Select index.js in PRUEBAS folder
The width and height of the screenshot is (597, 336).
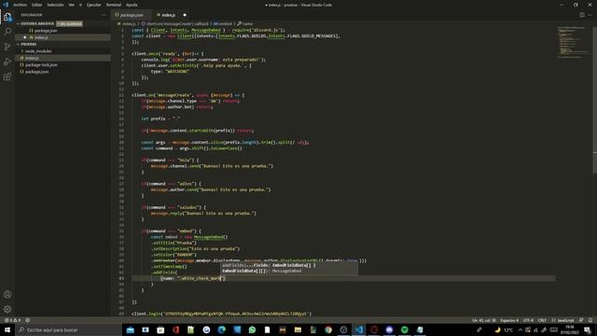[x=32, y=58]
